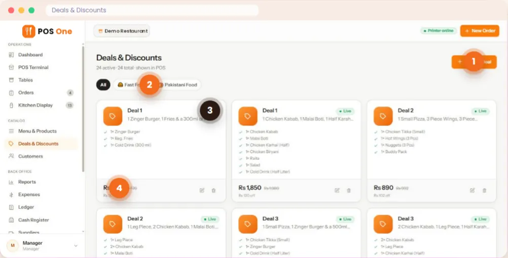The height and width of the screenshot is (258, 508).
Task: Select Deals & Discounts in the sidebar
Action: click(x=42, y=144)
